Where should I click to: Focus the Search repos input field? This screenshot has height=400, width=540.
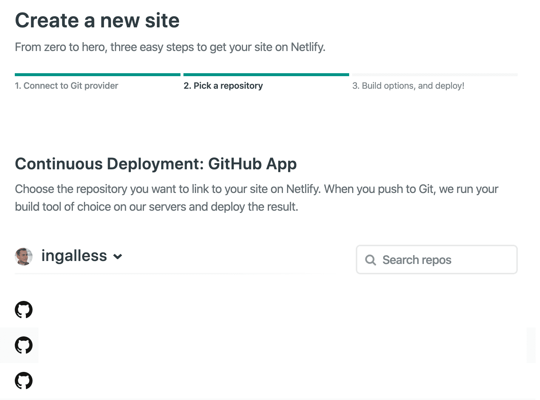tap(444, 260)
